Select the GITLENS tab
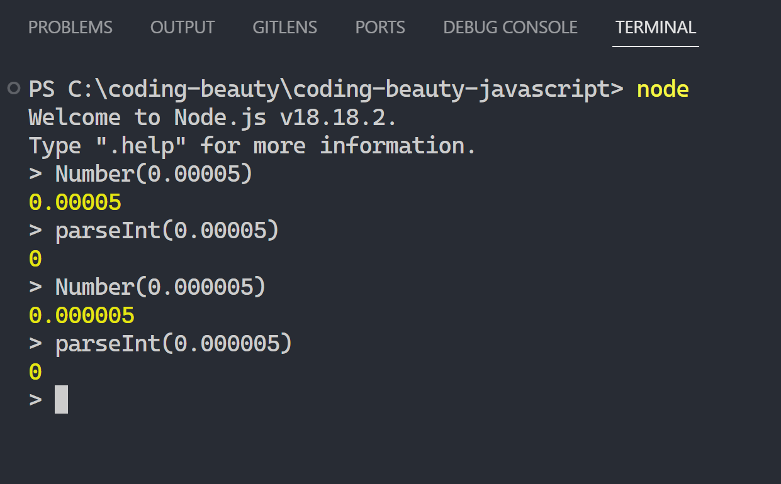 285,28
